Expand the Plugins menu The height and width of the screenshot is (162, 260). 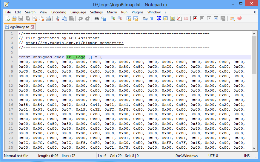(x=137, y=12)
